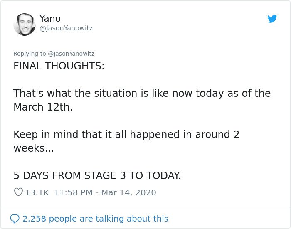Open Yano's profile picture

click(x=25, y=25)
